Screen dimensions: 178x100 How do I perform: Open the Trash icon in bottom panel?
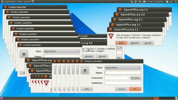176,98
